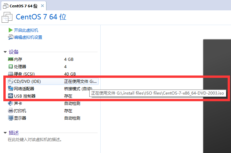Click the printer (打印机) device icon
This screenshot has height=153, width=231.
(10, 111)
